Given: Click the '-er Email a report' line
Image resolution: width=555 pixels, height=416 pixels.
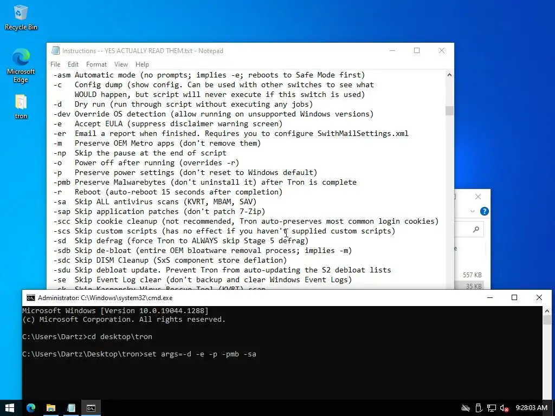Looking at the screenshot, I should coord(231,133).
